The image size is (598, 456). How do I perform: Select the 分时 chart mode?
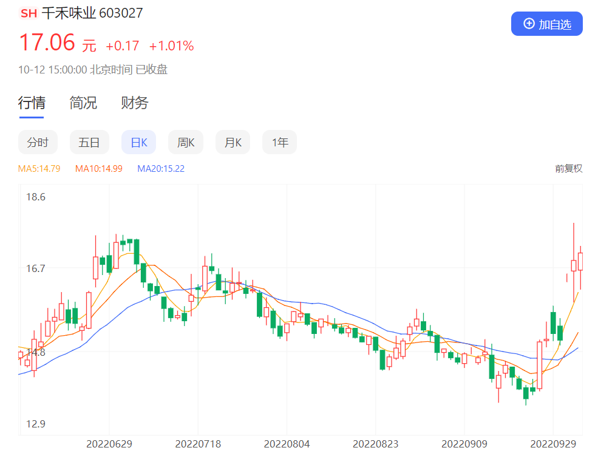click(x=38, y=142)
